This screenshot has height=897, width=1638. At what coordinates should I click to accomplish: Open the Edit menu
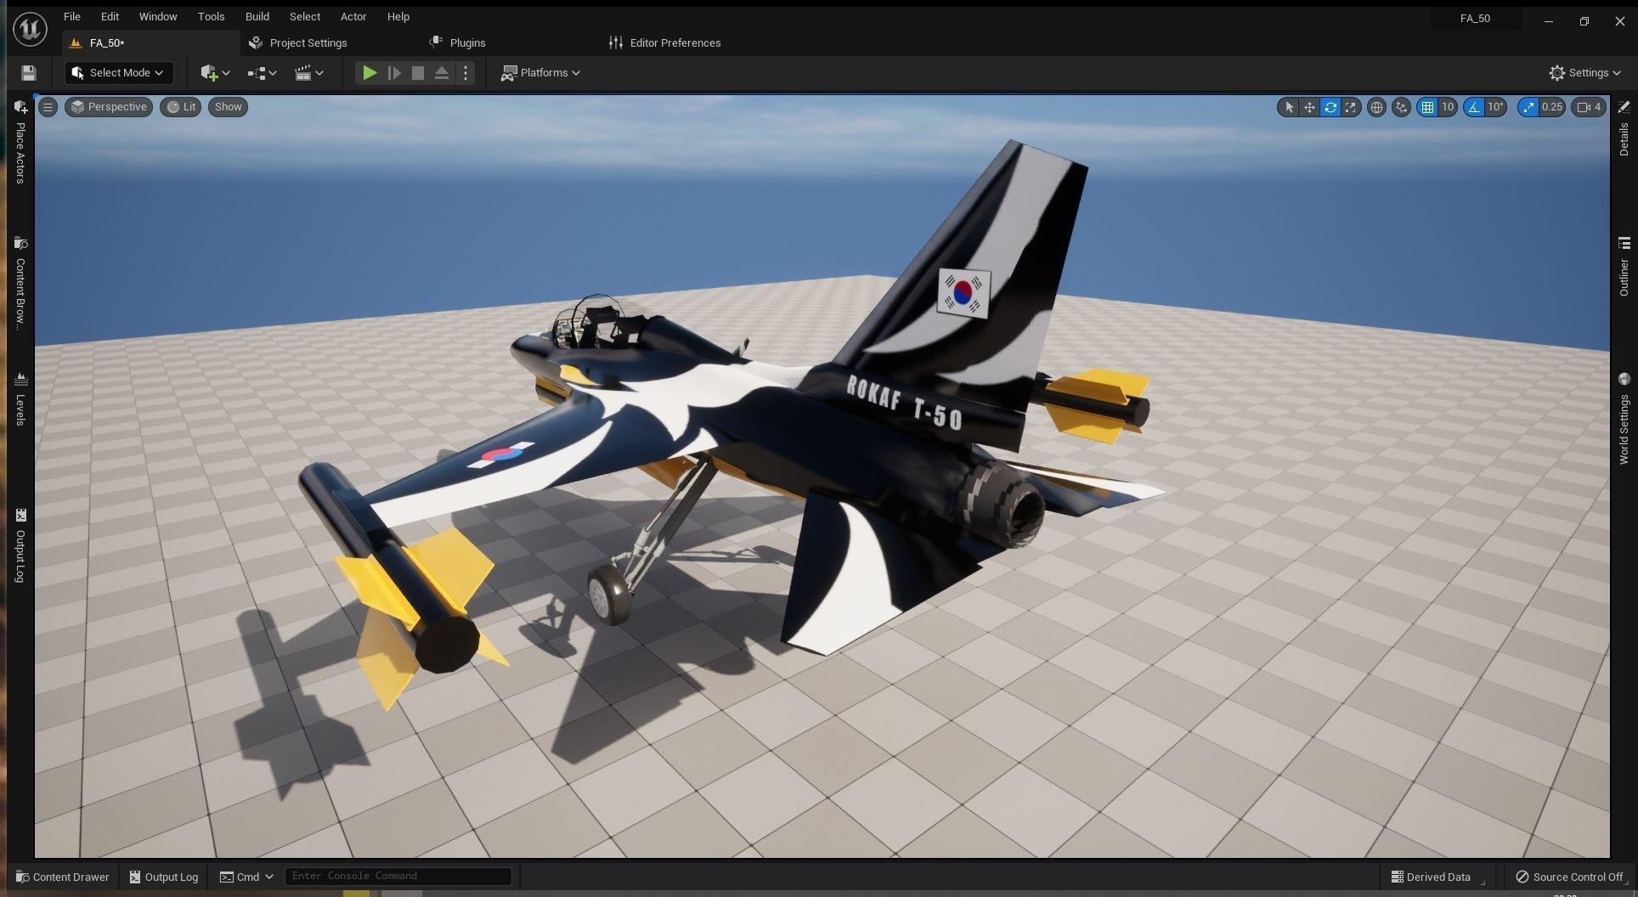click(x=110, y=16)
